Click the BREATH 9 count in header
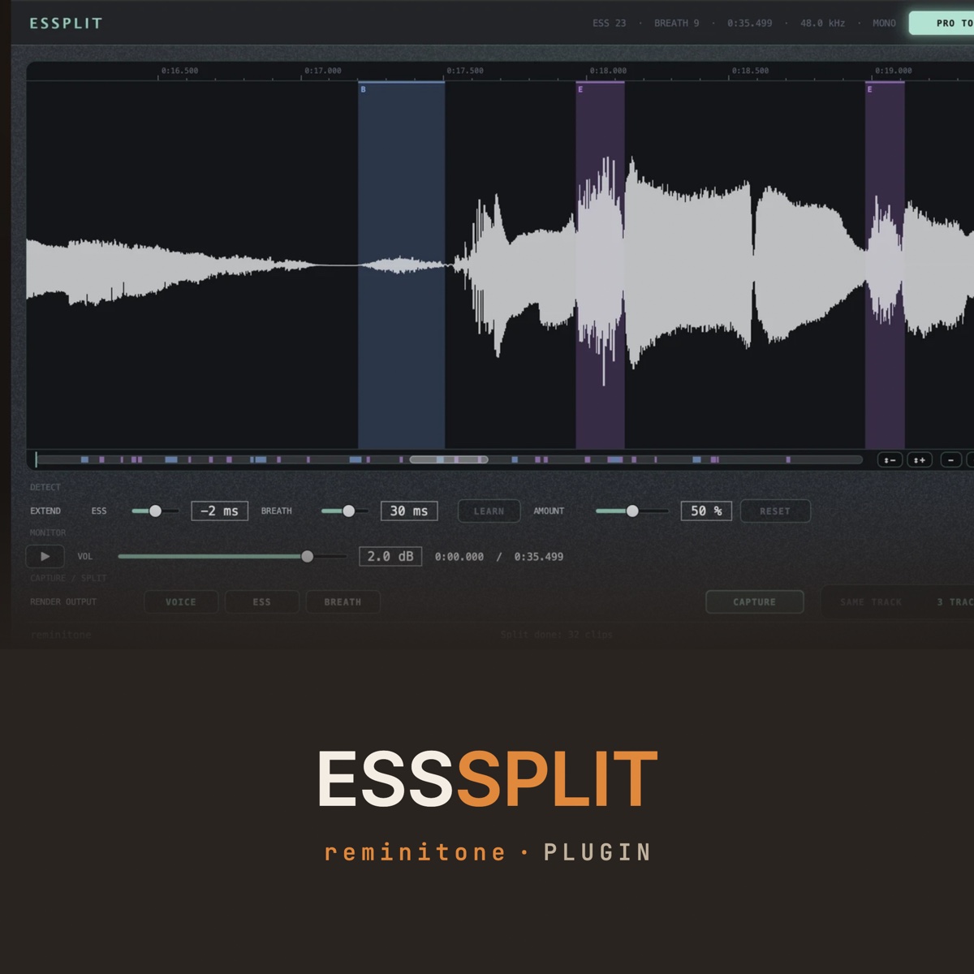974x974 pixels. tap(677, 24)
